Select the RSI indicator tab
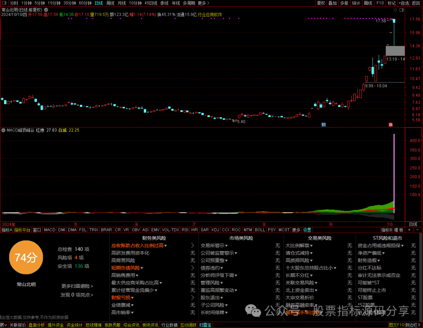 point(185,230)
